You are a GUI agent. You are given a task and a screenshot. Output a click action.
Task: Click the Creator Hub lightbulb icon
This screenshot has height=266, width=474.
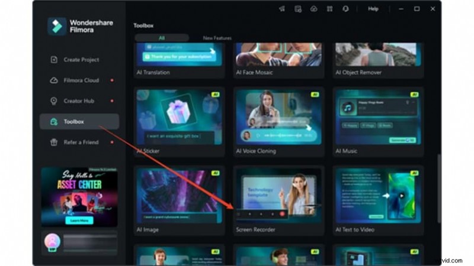[55, 101]
